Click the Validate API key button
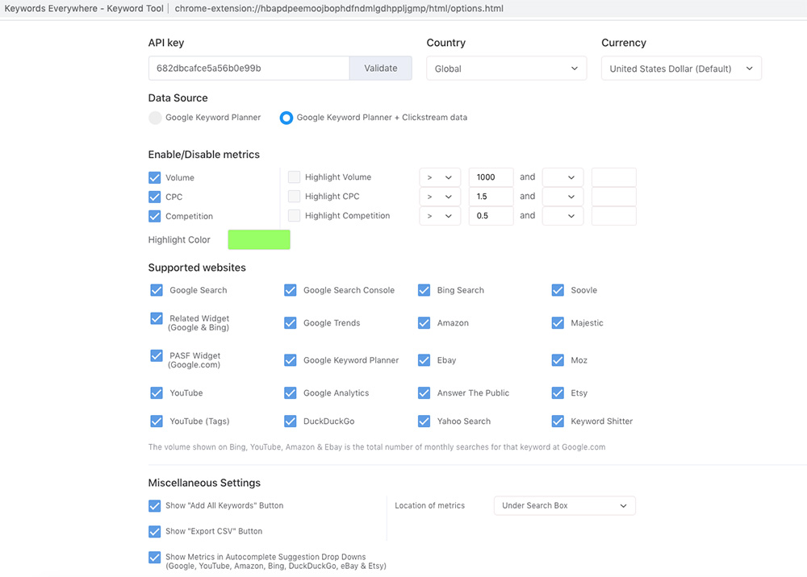 tap(380, 68)
